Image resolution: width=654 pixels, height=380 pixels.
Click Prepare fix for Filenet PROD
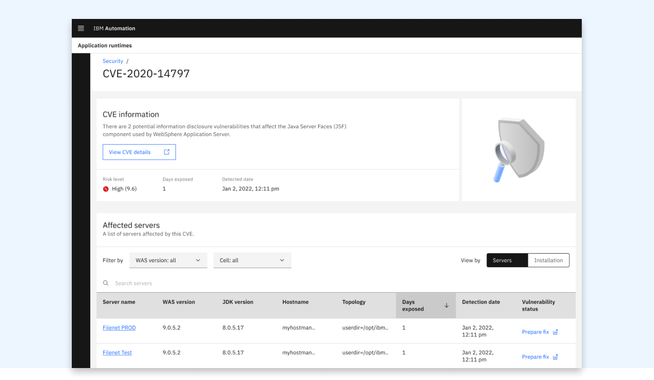coord(540,332)
